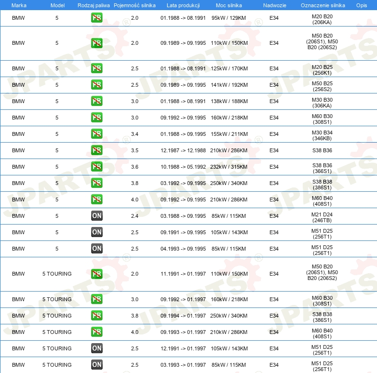Click the 3.6 engine capacity value
The image size is (377, 373).
click(x=135, y=167)
